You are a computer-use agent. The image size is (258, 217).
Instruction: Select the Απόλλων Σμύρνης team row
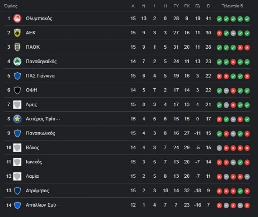point(127,205)
